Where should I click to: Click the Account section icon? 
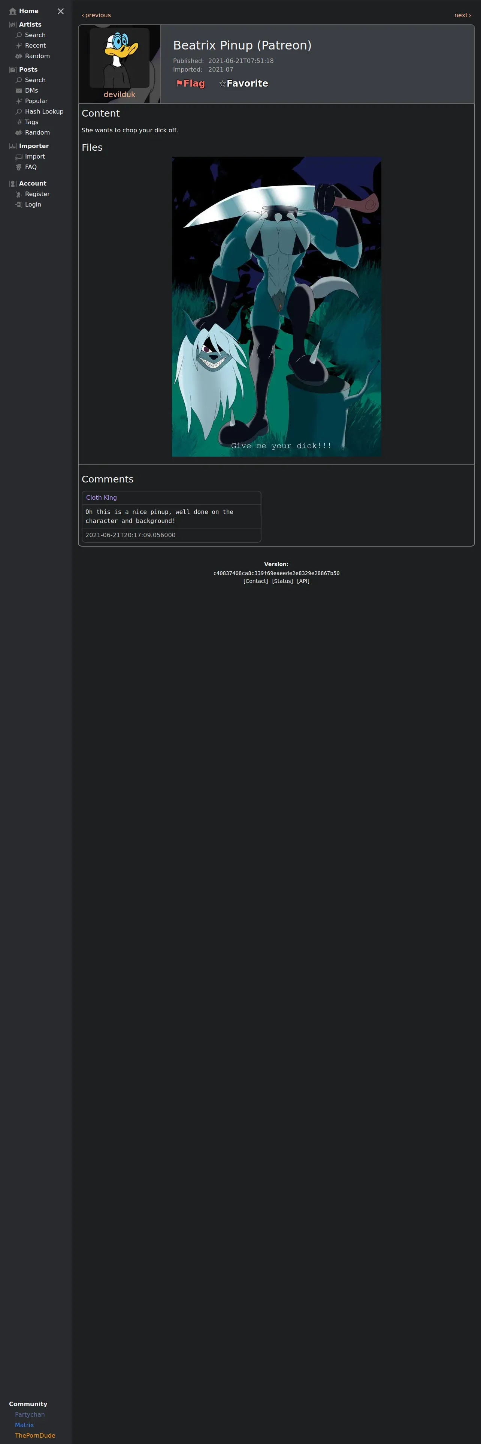click(x=12, y=184)
